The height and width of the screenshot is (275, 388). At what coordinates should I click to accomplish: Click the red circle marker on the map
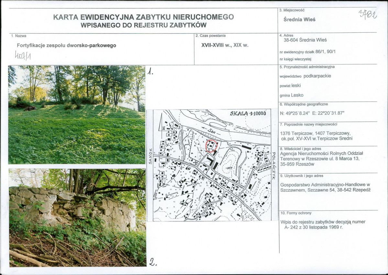[x=212, y=146]
